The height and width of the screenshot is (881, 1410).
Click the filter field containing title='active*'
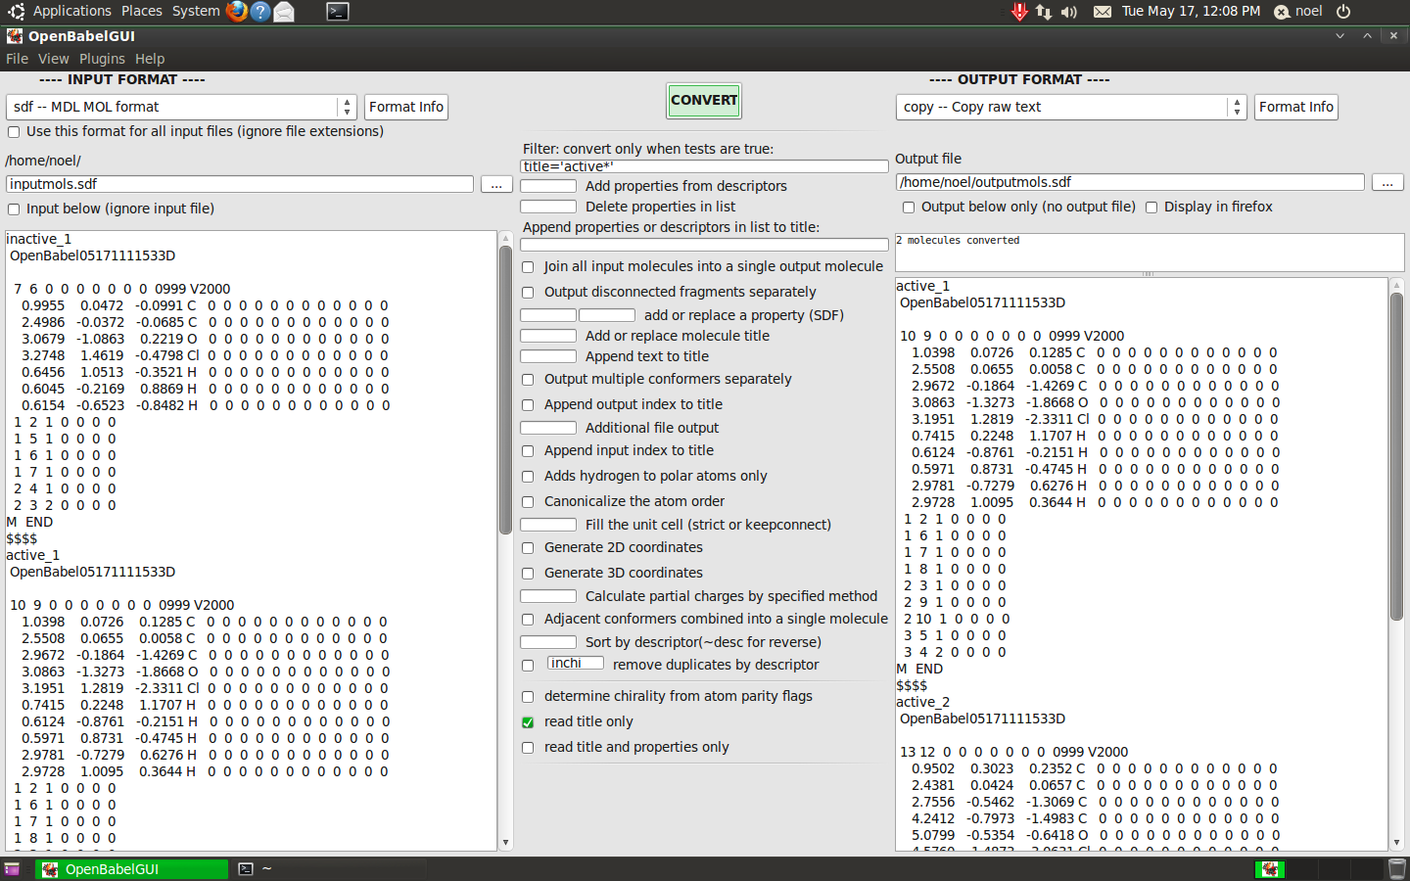click(704, 166)
